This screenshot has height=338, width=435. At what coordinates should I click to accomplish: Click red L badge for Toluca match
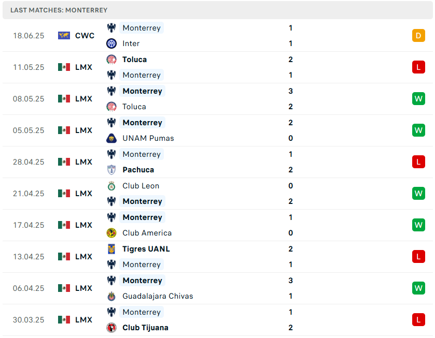click(418, 67)
